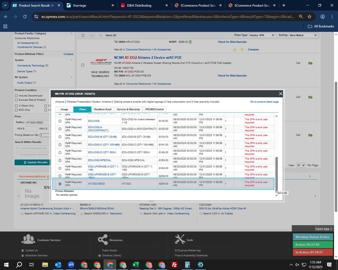This screenshot has width=338, height=270.
Task: Click Collapse for Product Attribute Filters
Action: [68, 54]
